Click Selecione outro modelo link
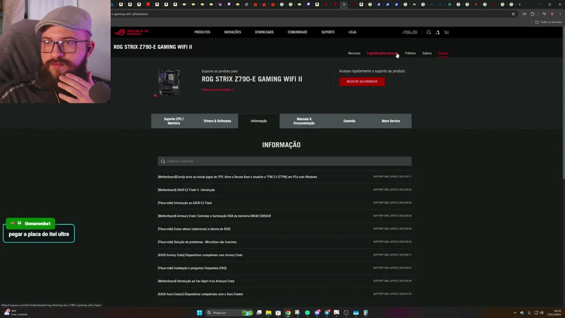 point(218,90)
